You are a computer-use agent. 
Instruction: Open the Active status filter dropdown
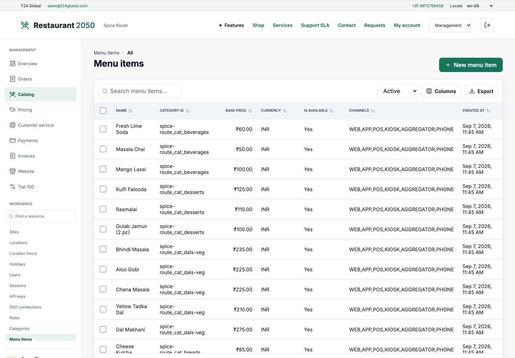click(398, 91)
